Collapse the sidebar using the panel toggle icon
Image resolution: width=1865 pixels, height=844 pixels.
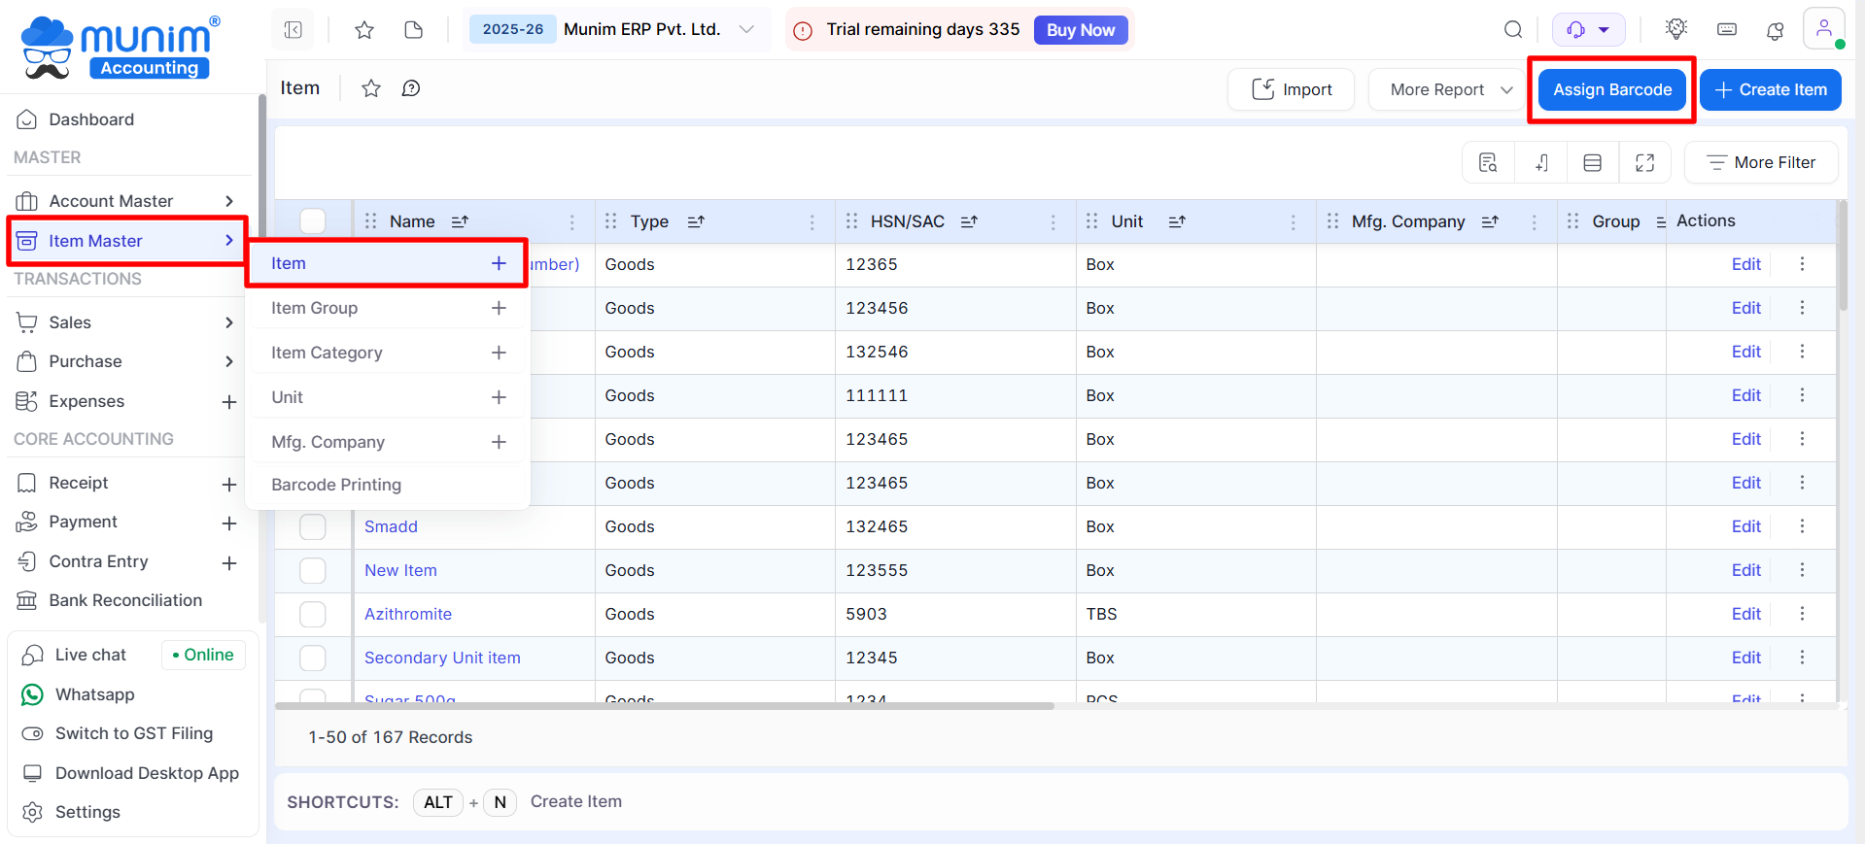tap(294, 30)
